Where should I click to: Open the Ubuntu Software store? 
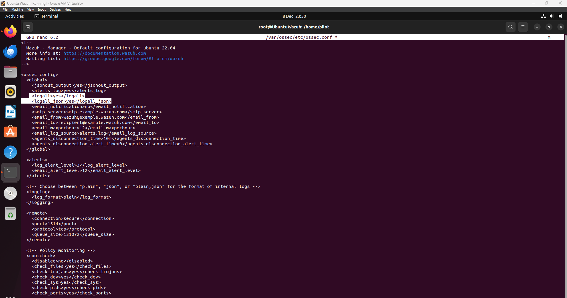click(10, 132)
